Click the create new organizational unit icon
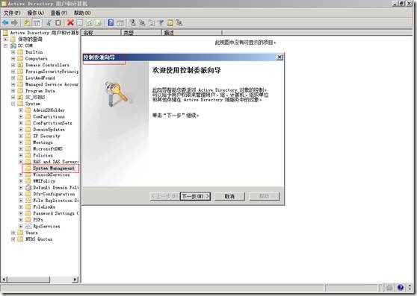This screenshot has width=417, height=296. tap(151, 23)
